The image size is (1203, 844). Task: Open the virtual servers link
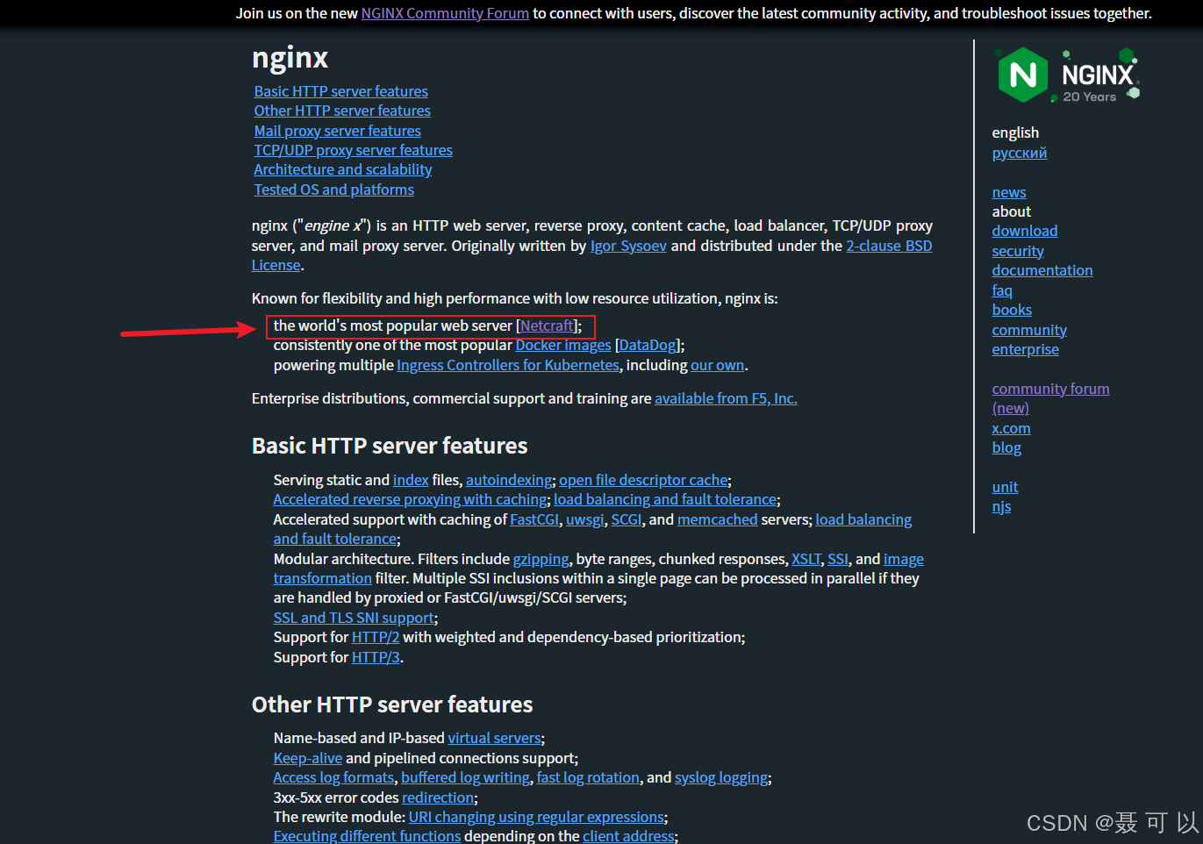[x=494, y=738]
